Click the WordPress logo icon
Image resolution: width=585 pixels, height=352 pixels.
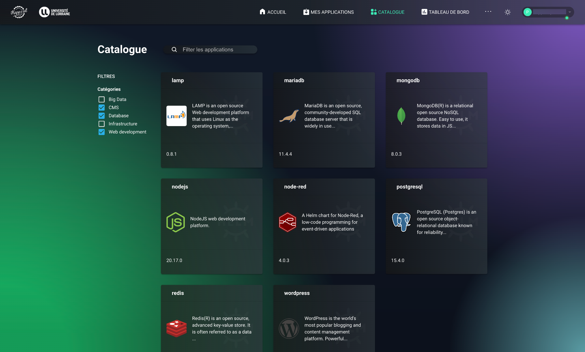[x=289, y=328]
